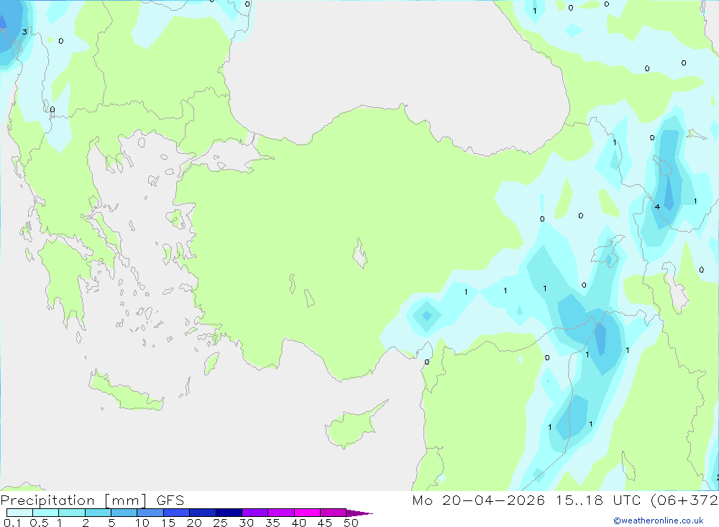Click the '3' precipitation value on the map
This screenshot has width=719, height=527.
coord(24,32)
